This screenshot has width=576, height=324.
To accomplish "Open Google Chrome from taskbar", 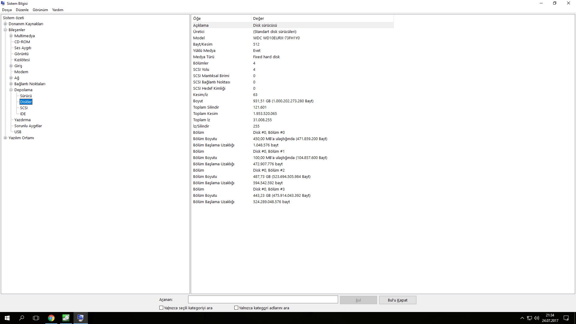I will pos(51,318).
